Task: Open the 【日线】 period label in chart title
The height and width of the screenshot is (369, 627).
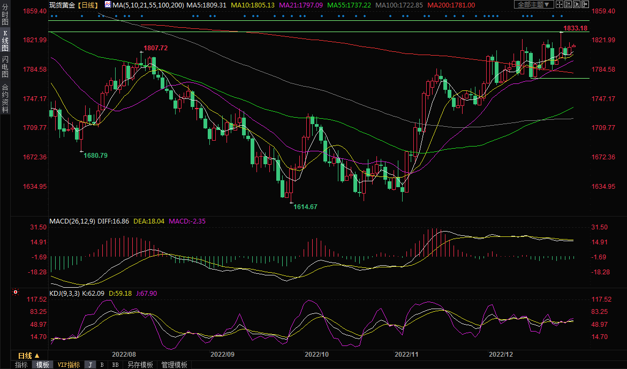Action: [x=88, y=5]
